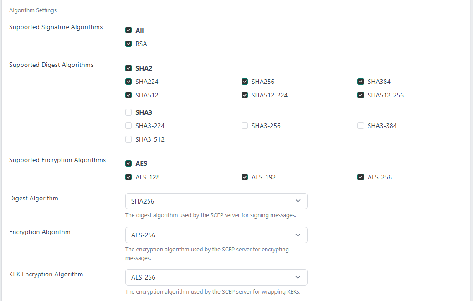This screenshot has width=473, height=301.
Task: Toggle the SHA2 group checkbox
Action: coord(129,68)
